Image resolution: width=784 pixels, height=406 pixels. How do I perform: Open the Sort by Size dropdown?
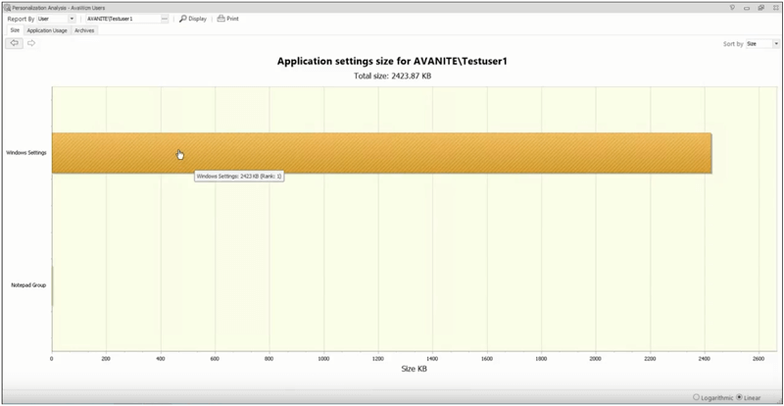(775, 44)
